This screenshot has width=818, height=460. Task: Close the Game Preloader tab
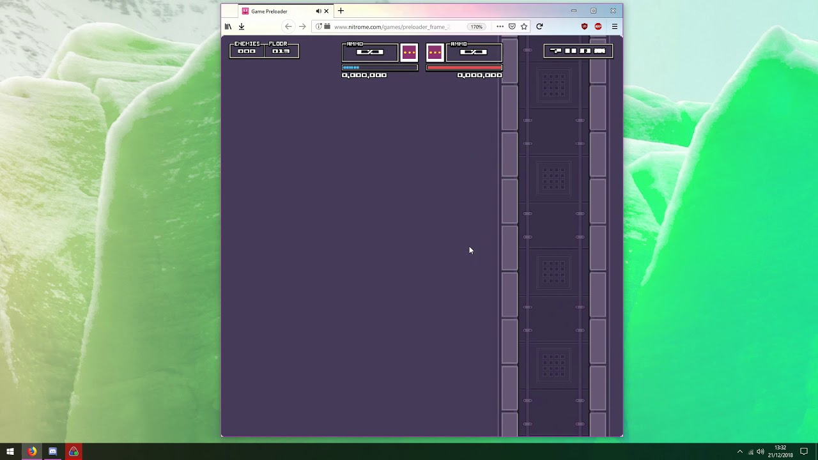click(x=327, y=11)
